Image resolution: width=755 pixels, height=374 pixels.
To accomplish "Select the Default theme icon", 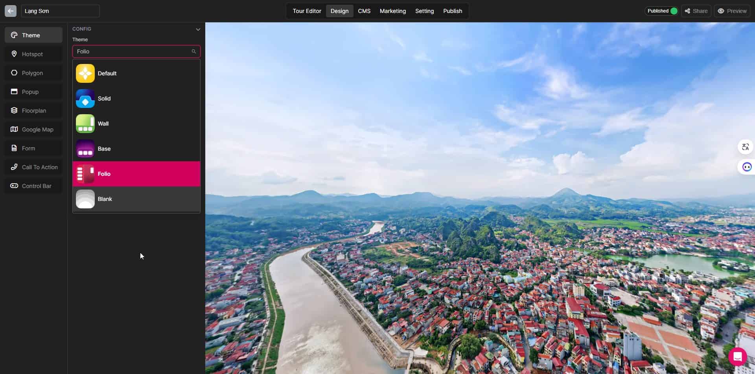I will point(85,73).
